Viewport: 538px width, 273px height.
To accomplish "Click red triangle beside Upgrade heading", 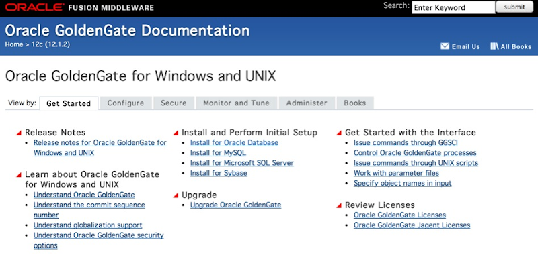I will tap(176, 195).
